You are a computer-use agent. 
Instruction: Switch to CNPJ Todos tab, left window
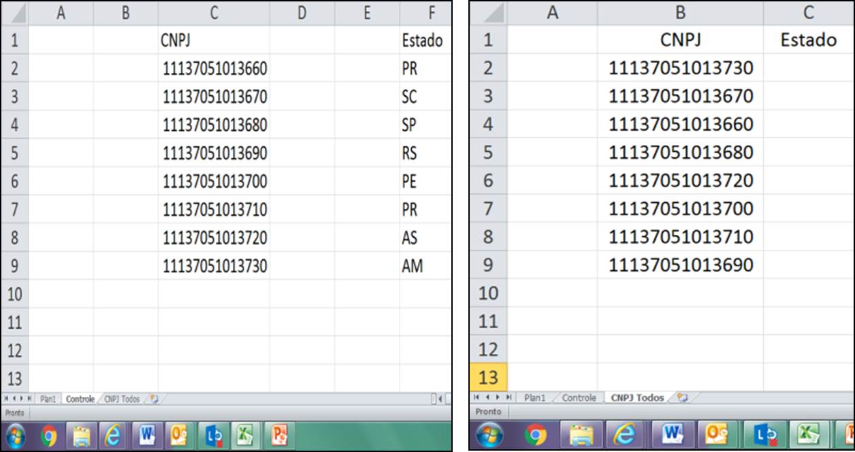pyautogui.click(x=122, y=399)
